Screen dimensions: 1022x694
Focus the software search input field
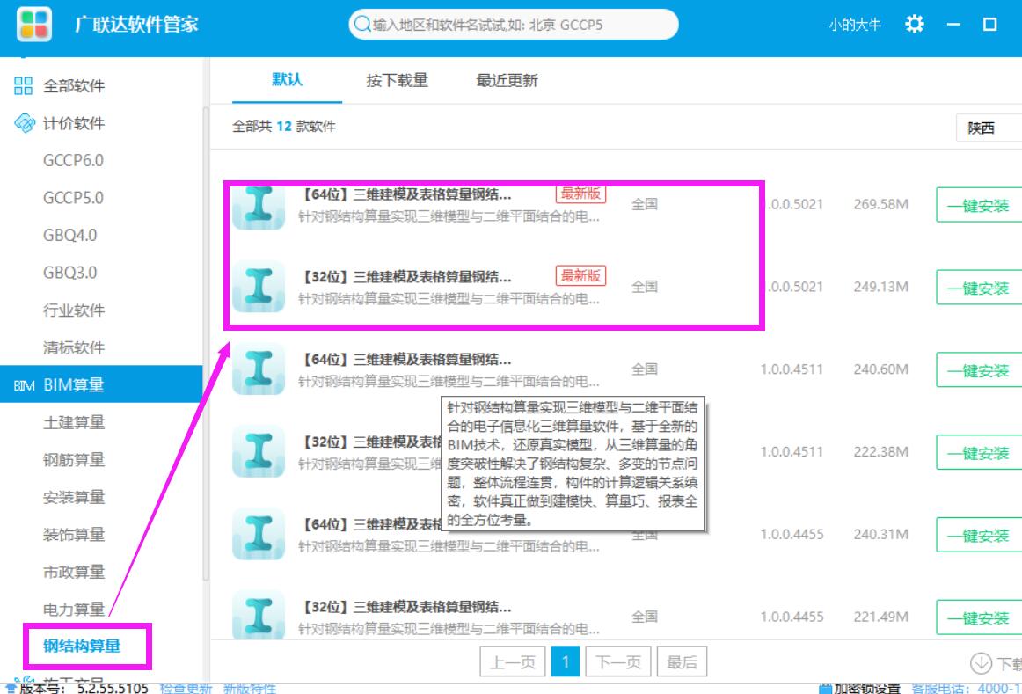click(514, 24)
